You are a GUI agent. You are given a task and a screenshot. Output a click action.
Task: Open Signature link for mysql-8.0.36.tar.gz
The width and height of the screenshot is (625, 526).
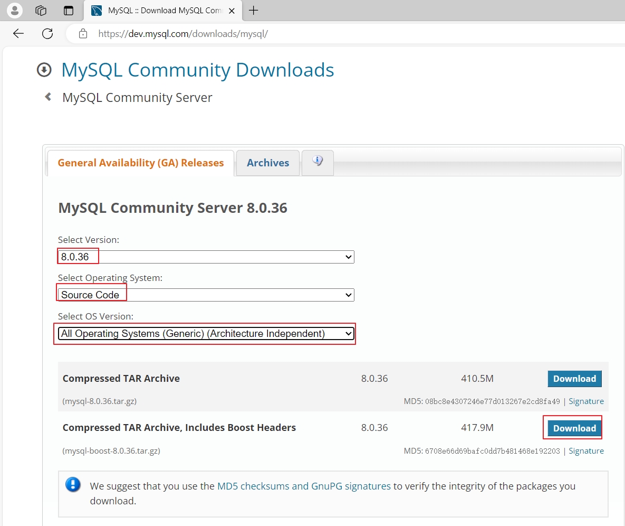(586, 401)
